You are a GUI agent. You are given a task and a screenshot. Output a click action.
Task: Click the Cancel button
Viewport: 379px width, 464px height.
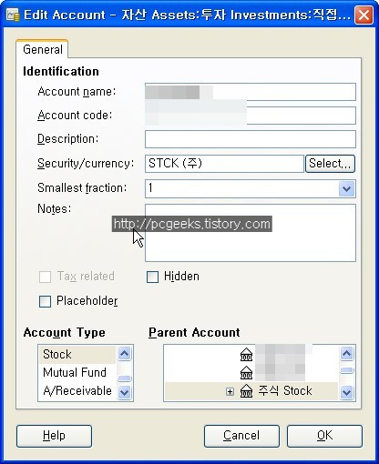[x=241, y=436]
